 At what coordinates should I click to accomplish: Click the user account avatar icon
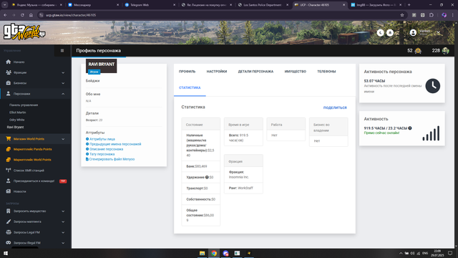(x=413, y=33)
